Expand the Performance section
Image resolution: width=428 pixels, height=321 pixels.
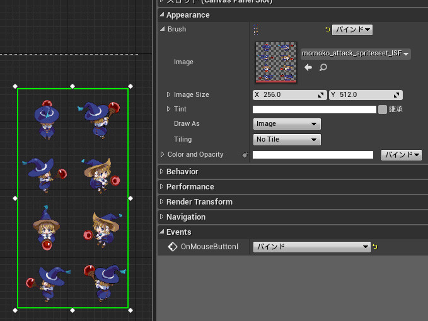tap(161, 187)
